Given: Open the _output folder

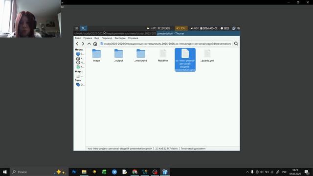Looking at the screenshot, I should point(118,55).
